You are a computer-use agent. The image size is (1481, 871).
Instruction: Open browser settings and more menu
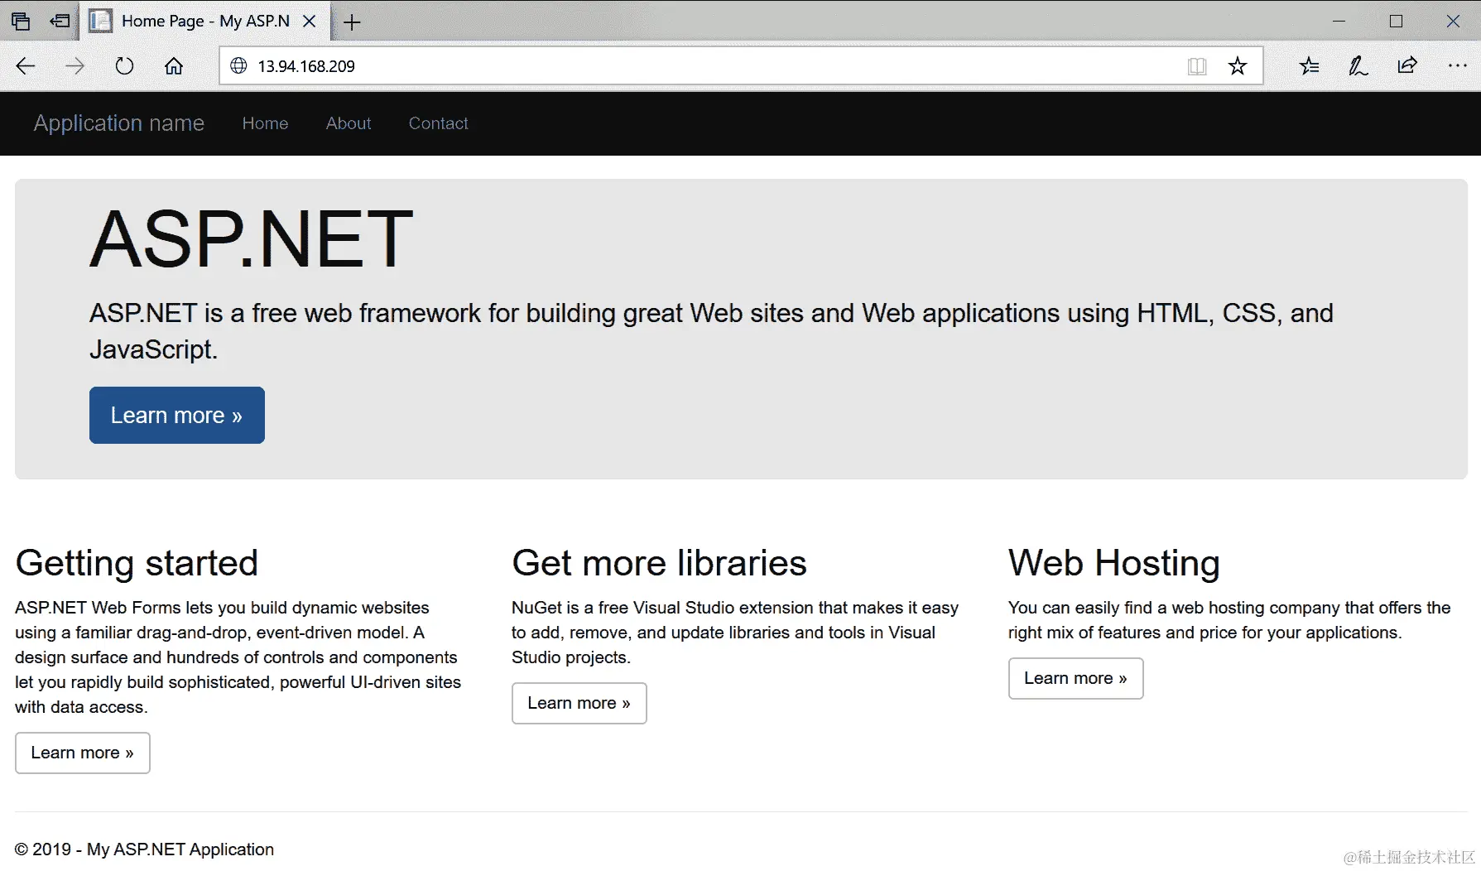pyautogui.click(x=1457, y=66)
